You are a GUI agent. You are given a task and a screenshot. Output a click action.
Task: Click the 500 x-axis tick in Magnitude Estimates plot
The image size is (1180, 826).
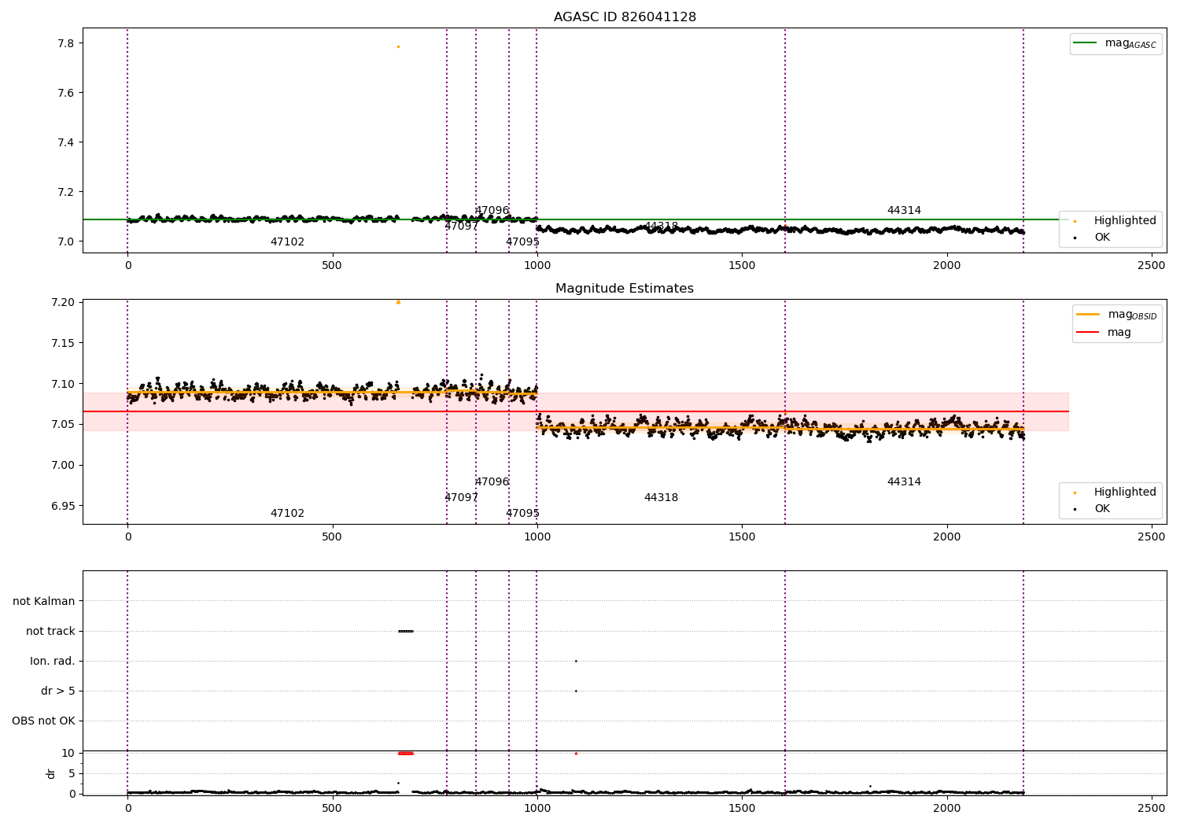(x=332, y=537)
